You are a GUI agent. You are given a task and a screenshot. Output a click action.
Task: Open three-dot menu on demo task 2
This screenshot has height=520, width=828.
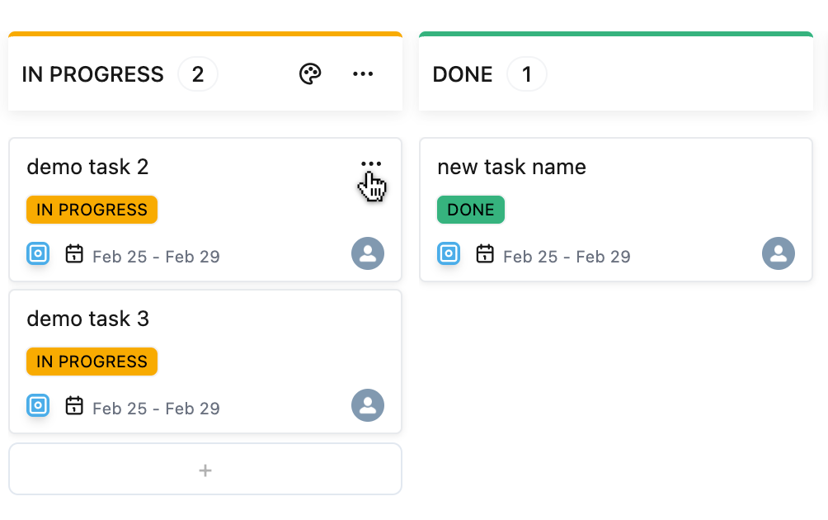click(x=371, y=164)
